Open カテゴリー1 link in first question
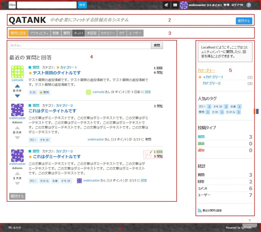The image size is (261, 232). (x=68, y=67)
